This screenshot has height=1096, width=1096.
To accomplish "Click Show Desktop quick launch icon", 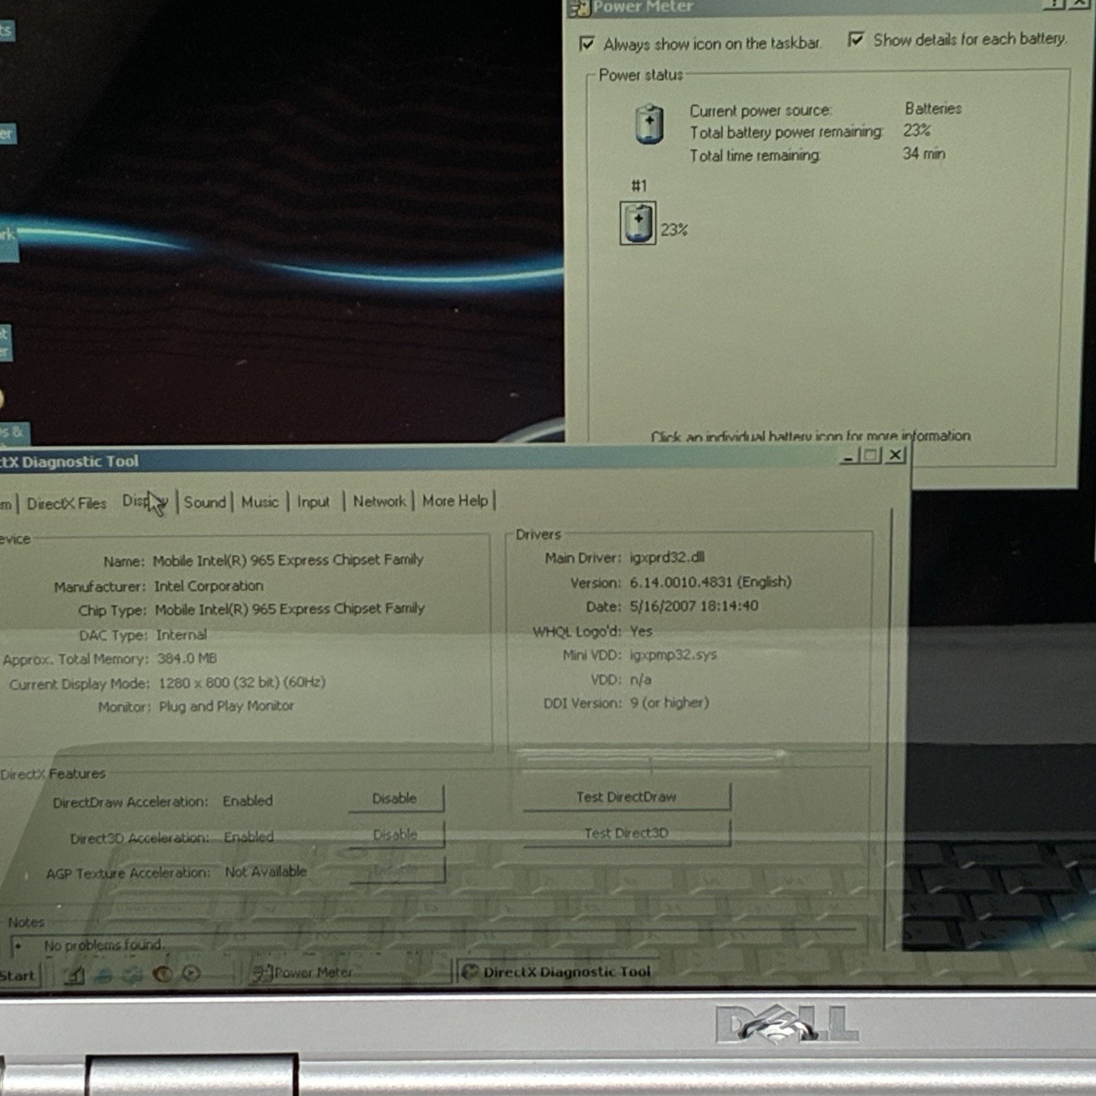I will (75, 975).
